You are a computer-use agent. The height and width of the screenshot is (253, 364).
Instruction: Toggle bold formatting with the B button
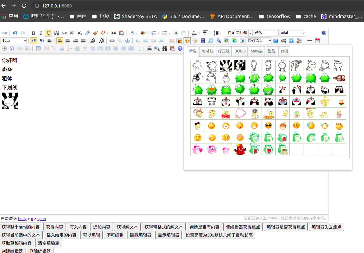pos(33,33)
